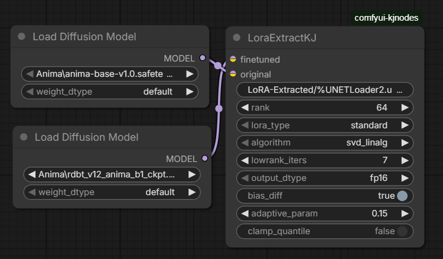Image resolution: width=443 pixels, height=259 pixels.
Task: Click the lower Load Diffusion Model title
Action: click(86, 137)
